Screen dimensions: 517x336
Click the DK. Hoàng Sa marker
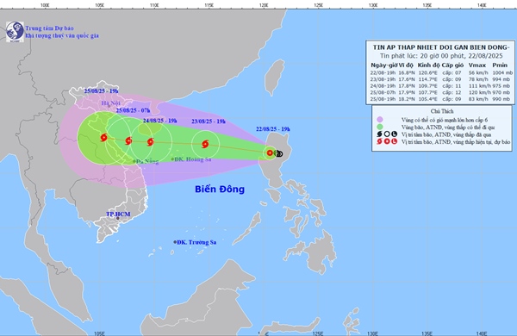click(x=172, y=159)
